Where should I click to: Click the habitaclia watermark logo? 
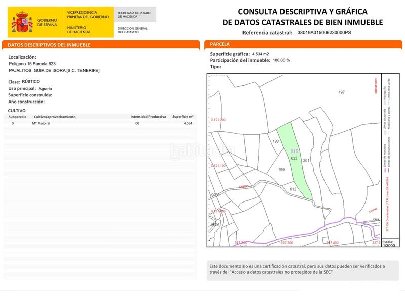[202, 150]
